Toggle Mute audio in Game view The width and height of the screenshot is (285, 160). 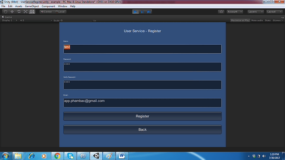coord(257,20)
